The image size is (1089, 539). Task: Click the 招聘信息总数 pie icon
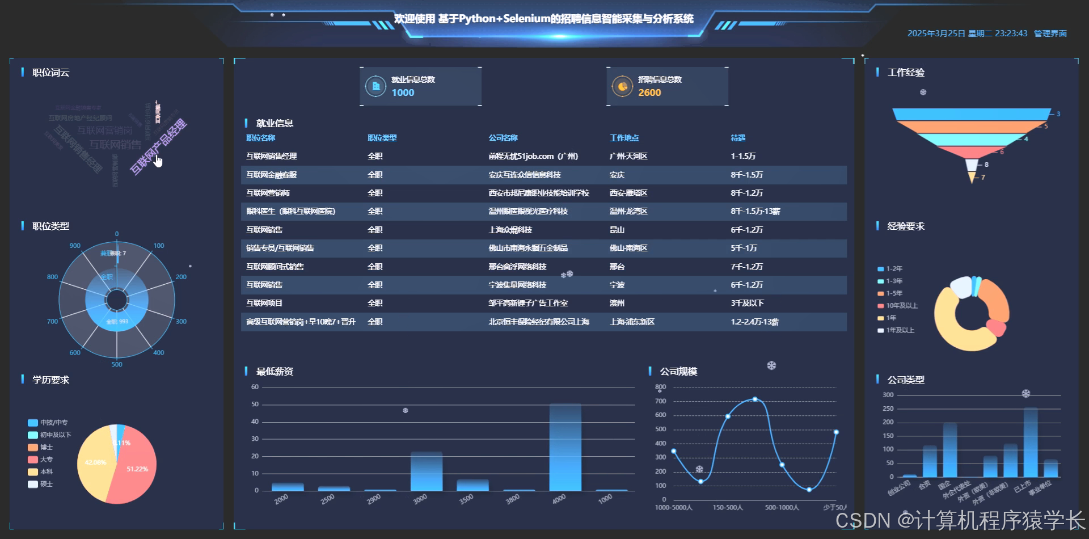pyautogui.click(x=622, y=86)
